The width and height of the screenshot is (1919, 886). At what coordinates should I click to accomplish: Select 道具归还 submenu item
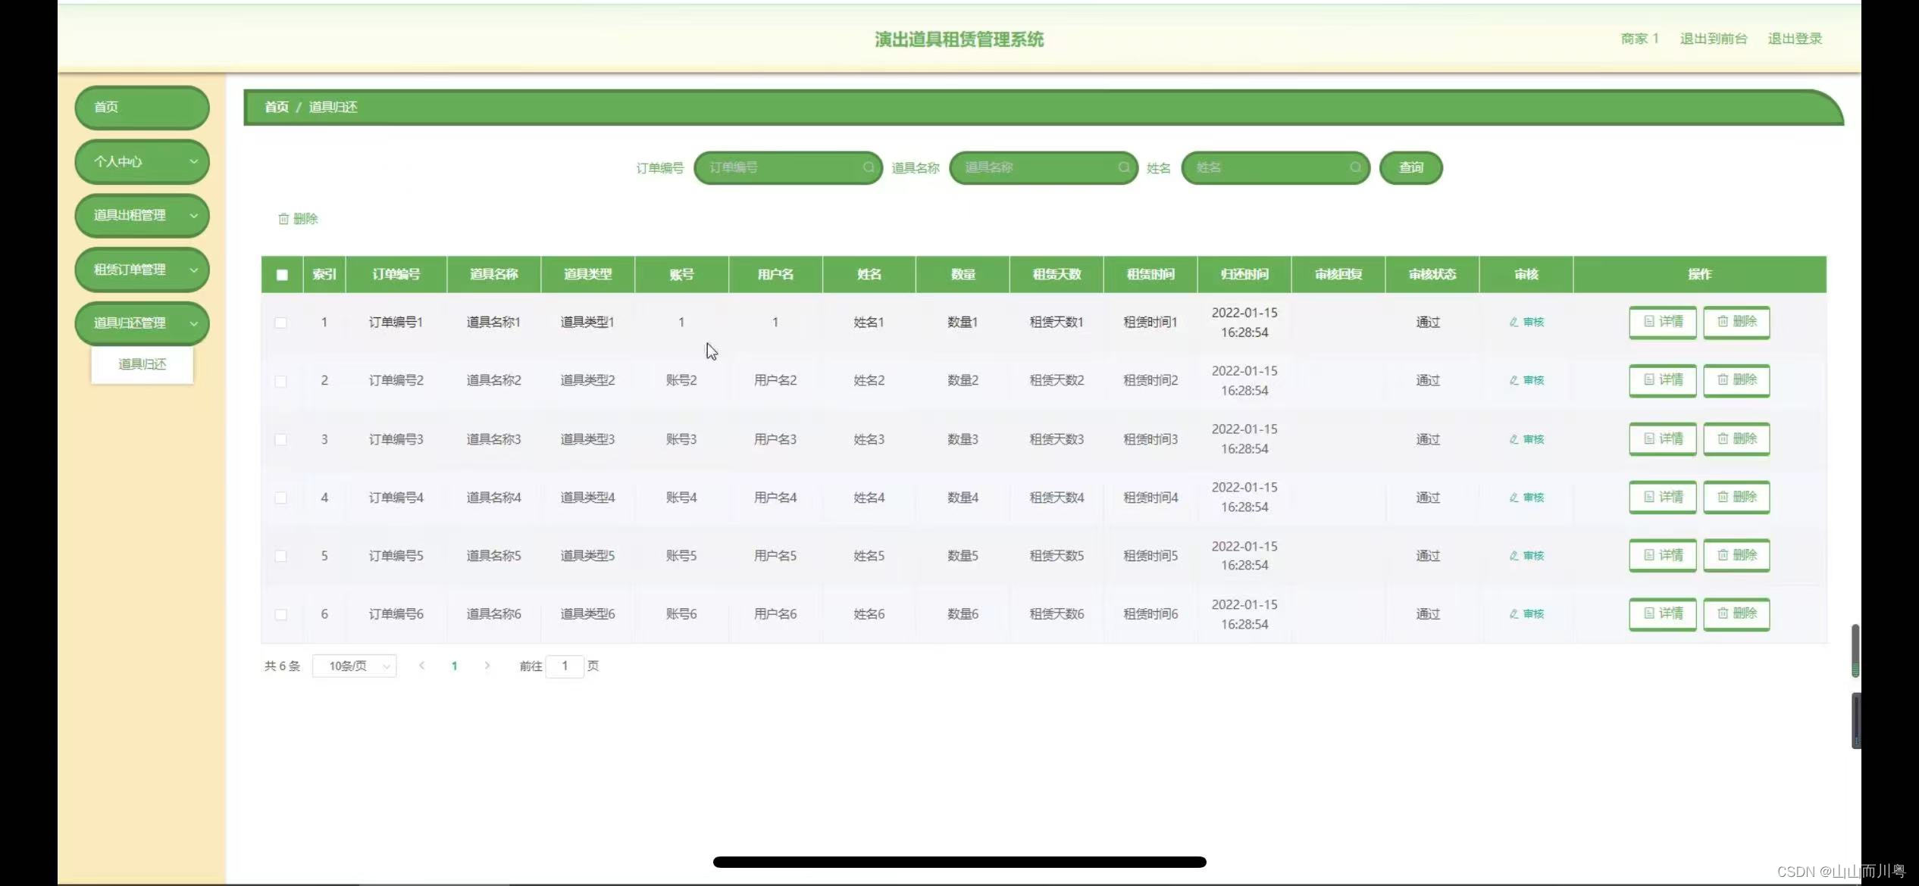coord(142,364)
